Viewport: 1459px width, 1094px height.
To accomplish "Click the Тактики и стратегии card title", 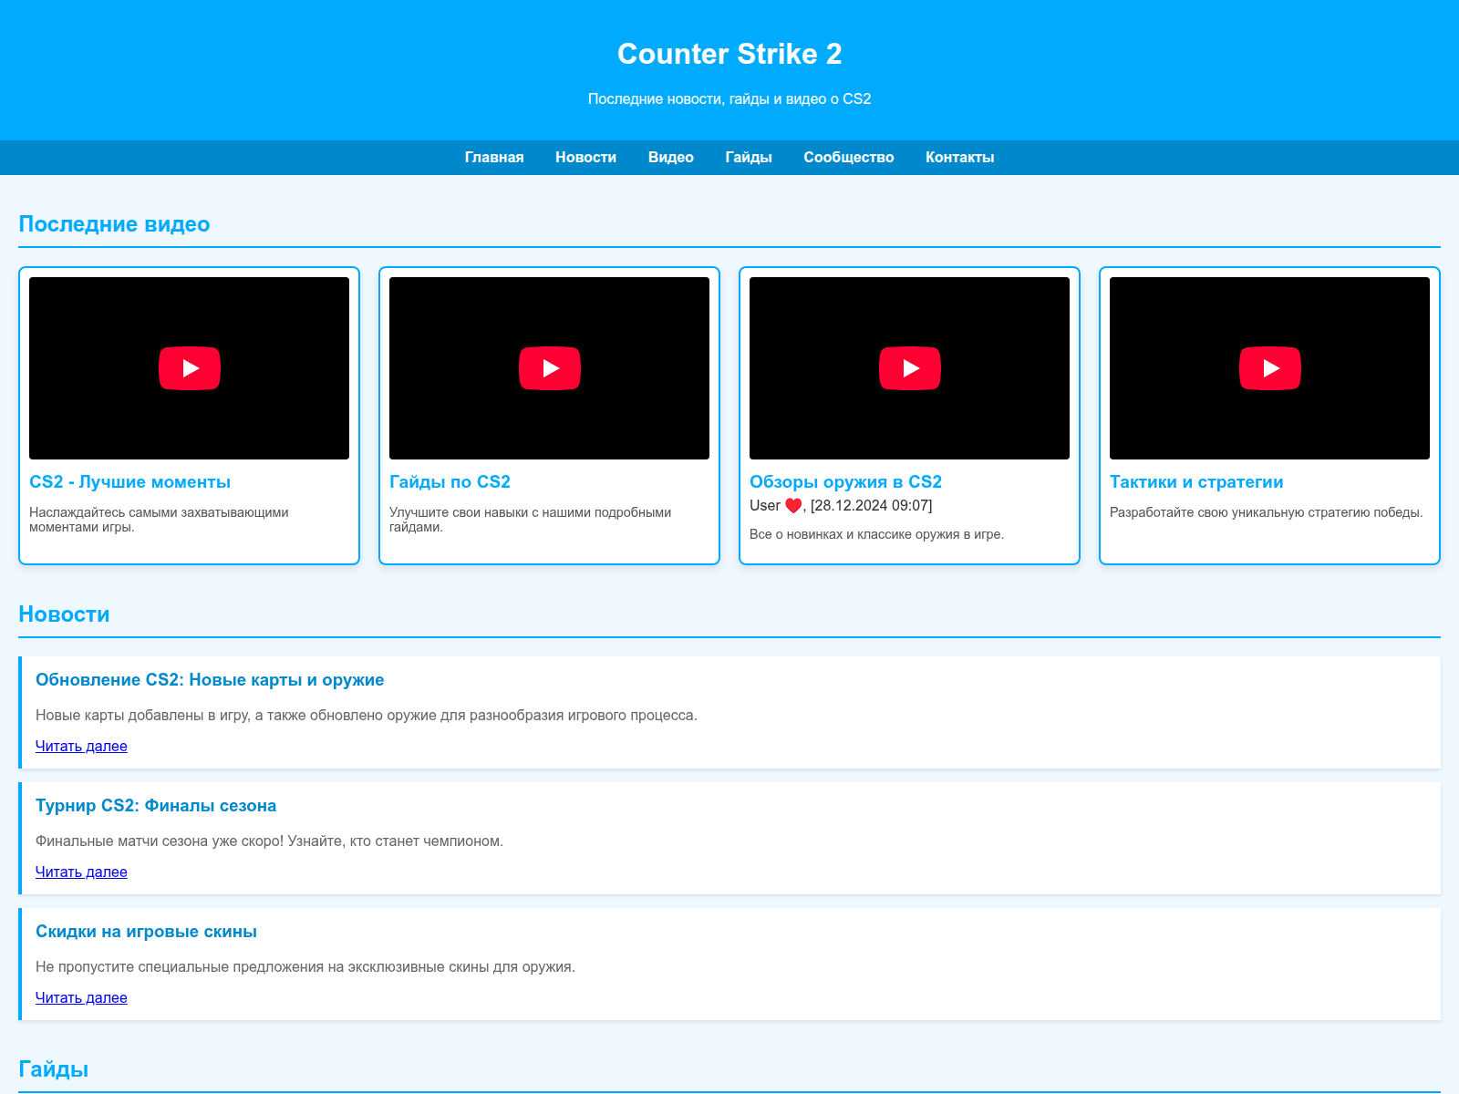I will [x=1196, y=482].
